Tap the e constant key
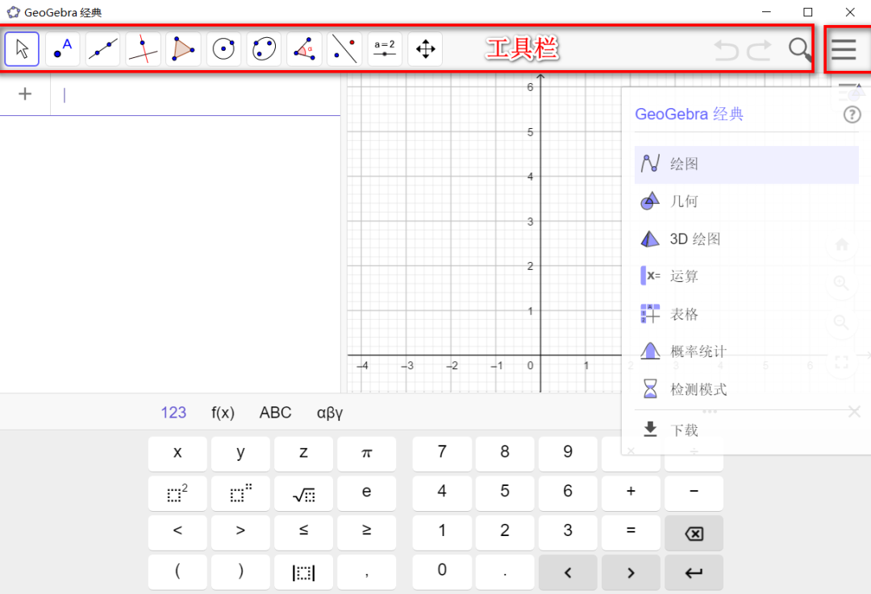The height and width of the screenshot is (594, 871). [x=367, y=493]
